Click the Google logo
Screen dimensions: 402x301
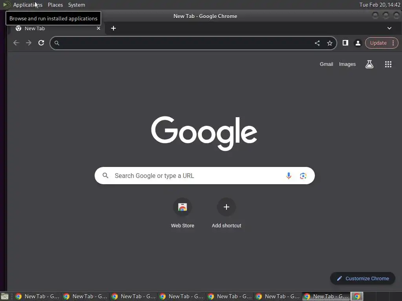204,133
